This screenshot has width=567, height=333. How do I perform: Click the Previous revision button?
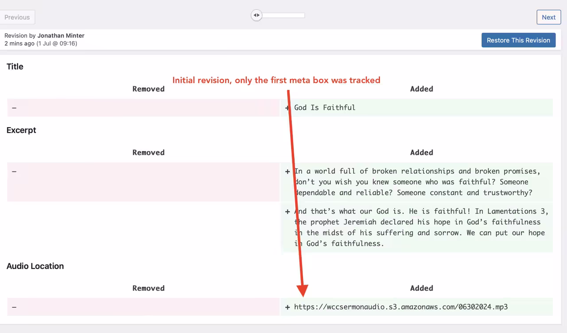click(17, 17)
